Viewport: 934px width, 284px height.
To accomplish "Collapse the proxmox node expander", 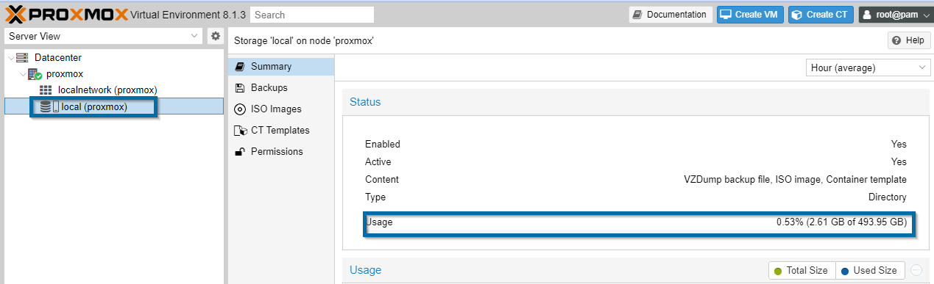I will click(22, 73).
